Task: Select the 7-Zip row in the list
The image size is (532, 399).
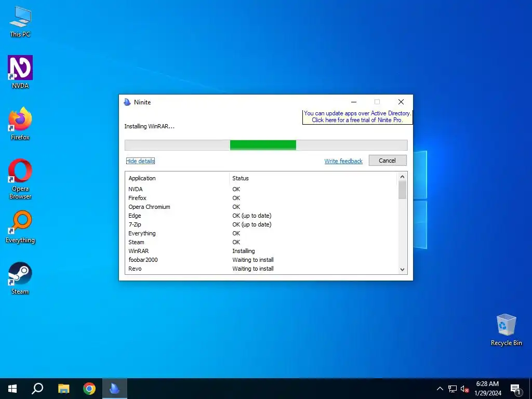Action: point(261,224)
